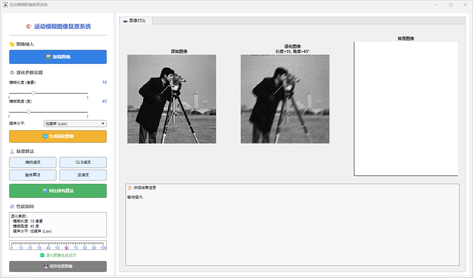473x278 pixels.
Task: Apply the 融合算法 restoration
Action: (x=33, y=175)
